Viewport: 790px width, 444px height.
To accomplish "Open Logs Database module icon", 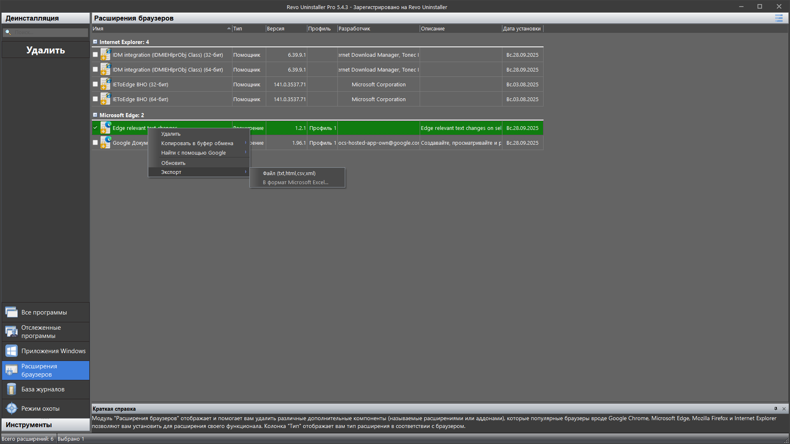I will click(x=12, y=389).
